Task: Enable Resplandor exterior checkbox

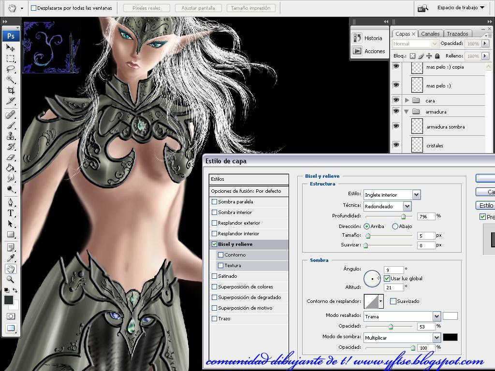Action: coord(214,223)
